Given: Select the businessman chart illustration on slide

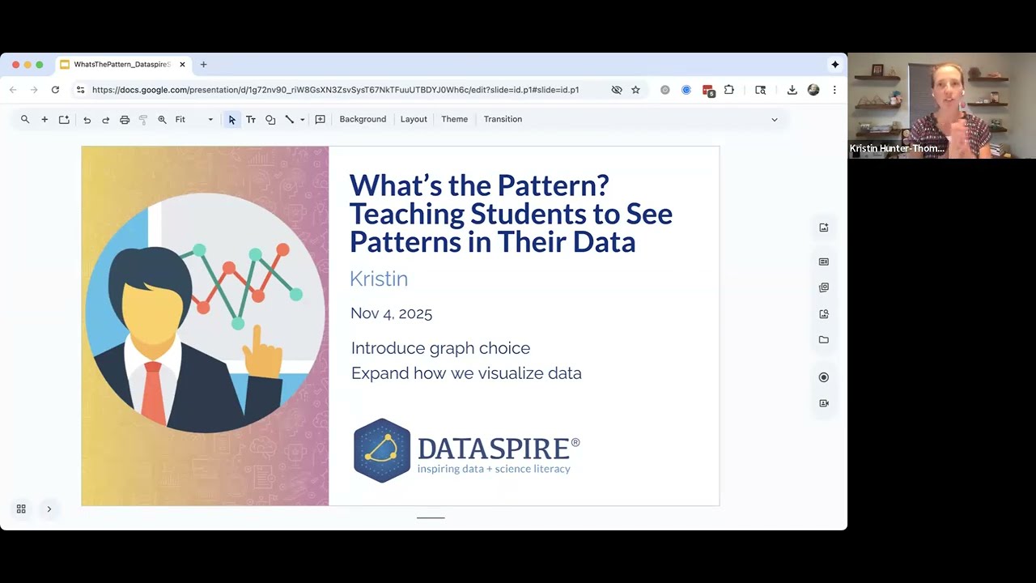Looking at the screenshot, I should pyautogui.click(x=206, y=312).
